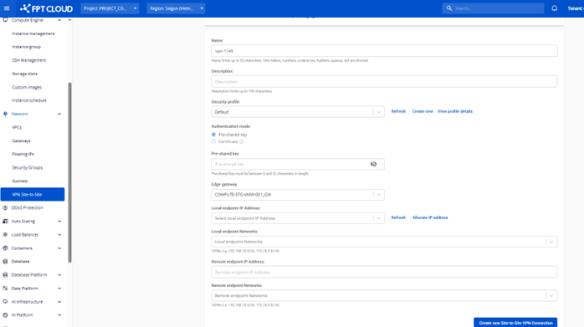The height and width of the screenshot is (327, 584).
Task: Click the Load Balancer sidebar icon
Action: click(x=5, y=235)
